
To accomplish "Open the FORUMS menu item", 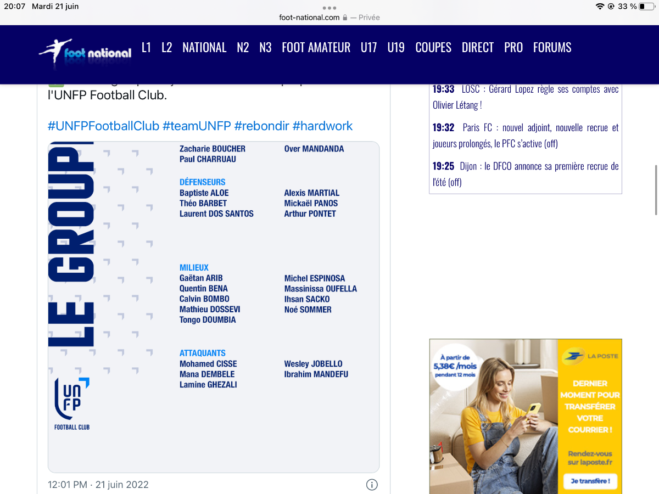I will pyautogui.click(x=552, y=48).
